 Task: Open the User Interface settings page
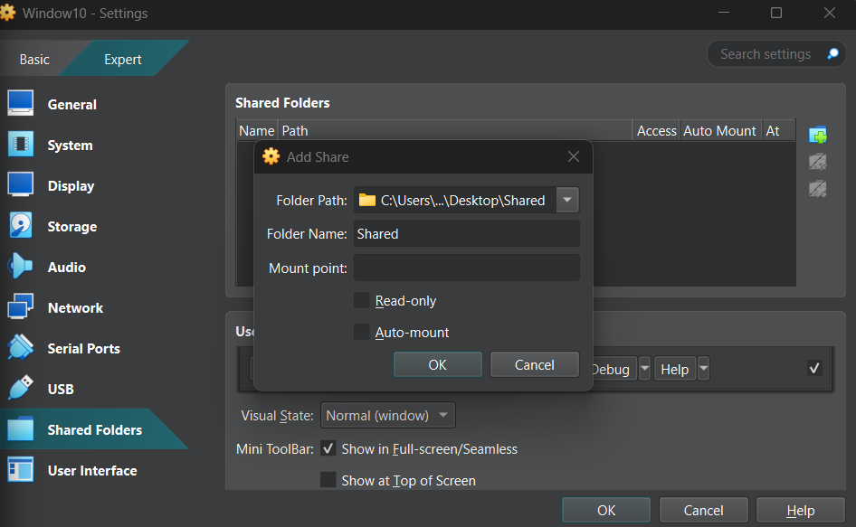point(92,470)
